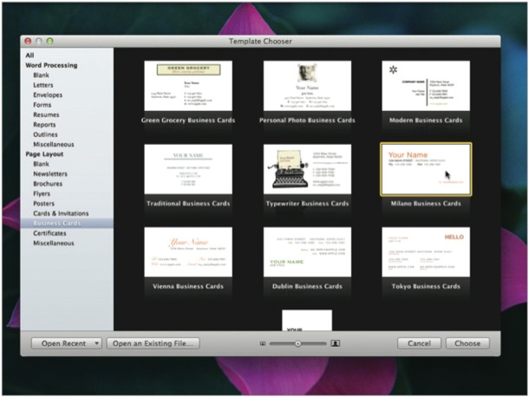The width and height of the screenshot is (529, 397).
Task: Switch to the Certificates category
Action: click(51, 233)
